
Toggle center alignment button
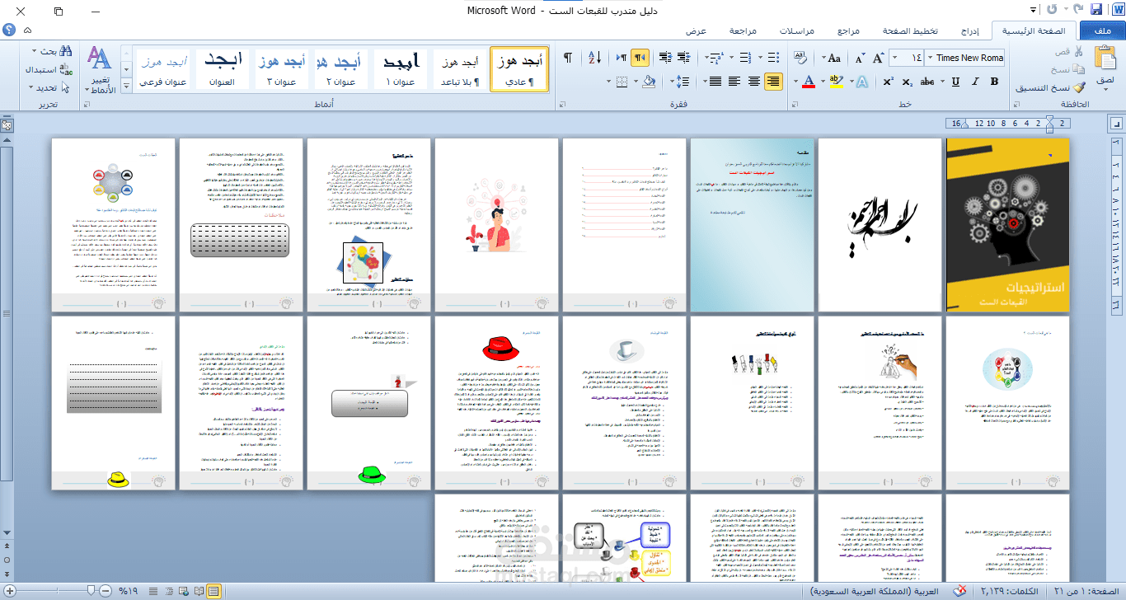coord(754,82)
